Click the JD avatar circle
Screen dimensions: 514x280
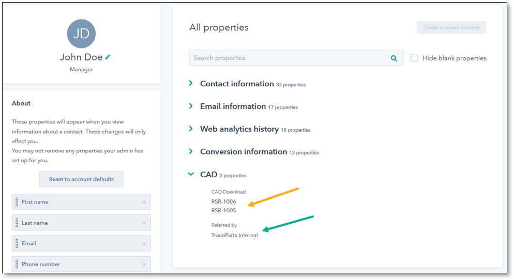click(x=81, y=34)
